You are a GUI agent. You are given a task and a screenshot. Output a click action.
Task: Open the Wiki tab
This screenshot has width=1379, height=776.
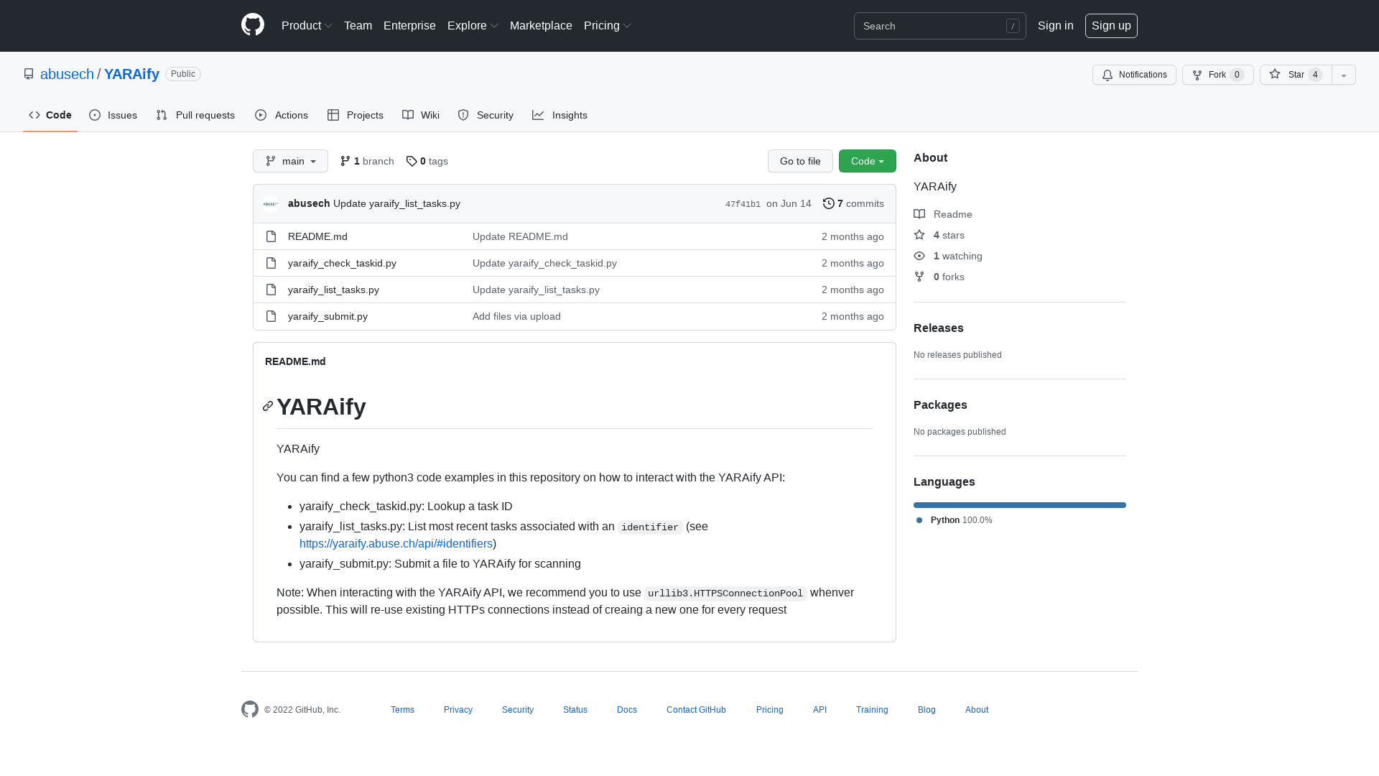pyautogui.click(x=420, y=115)
